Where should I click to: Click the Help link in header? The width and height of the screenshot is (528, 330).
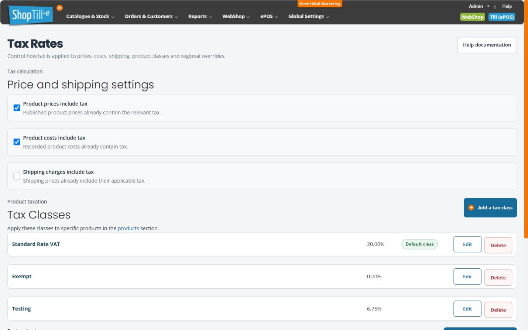507,6
